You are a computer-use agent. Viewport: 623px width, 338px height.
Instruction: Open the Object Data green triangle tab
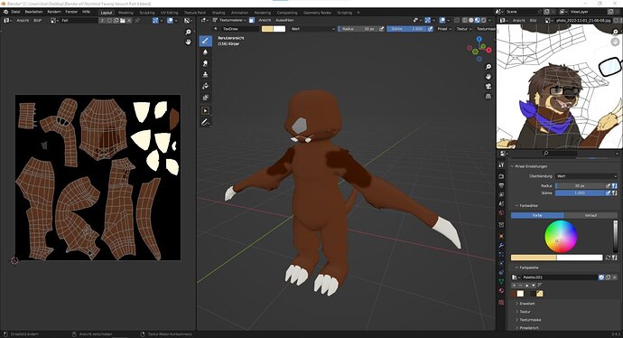501,282
